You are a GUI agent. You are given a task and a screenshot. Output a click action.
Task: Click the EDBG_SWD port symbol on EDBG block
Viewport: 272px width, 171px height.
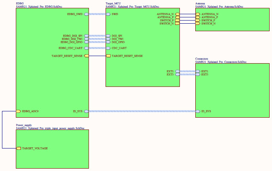[86, 14]
